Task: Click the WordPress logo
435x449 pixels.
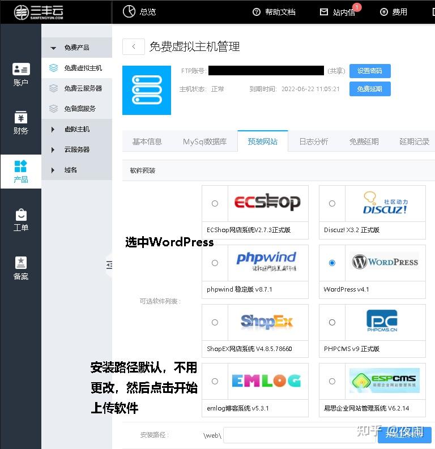Action: 385,262
